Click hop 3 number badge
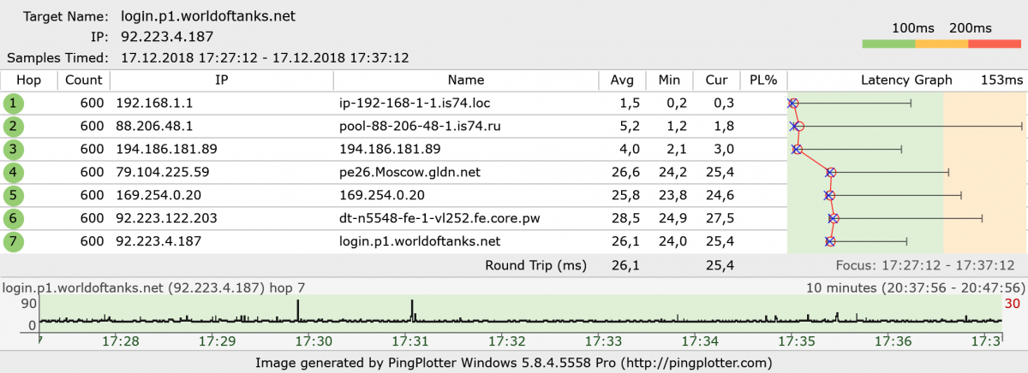Image resolution: width=1028 pixels, height=373 pixels. pos(14,150)
